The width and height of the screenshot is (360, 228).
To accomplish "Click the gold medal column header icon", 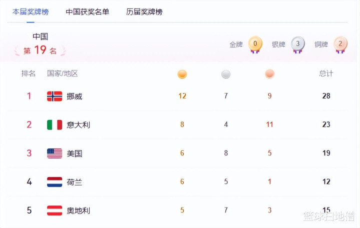I will click(182, 74).
